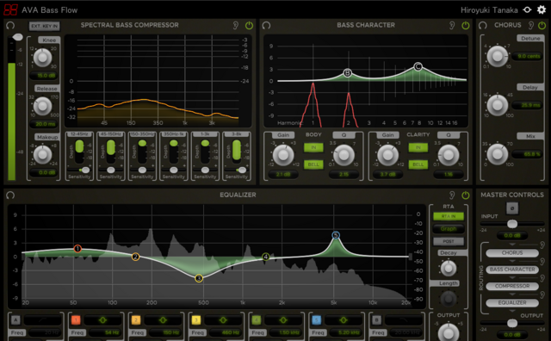The height and width of the screenshot is (341, 551).
Task: Solo-listen the Equalizer section
Action: point(452,195)
